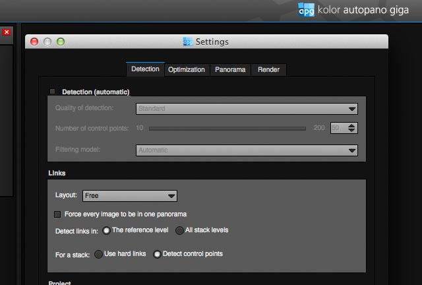This screenshot has width=422, height=285.
Task: Click the Filtering model label
Action: click(78, 150)
